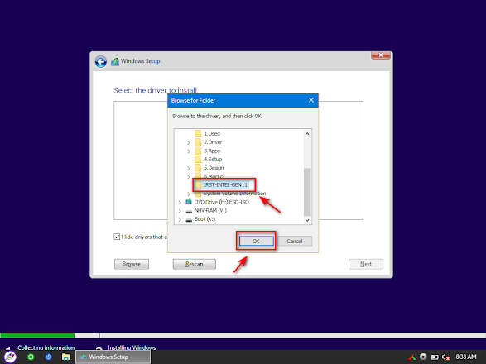Expand the NHV-RAM (V:) node
The image size is (486, 364).
click(180, 211)
